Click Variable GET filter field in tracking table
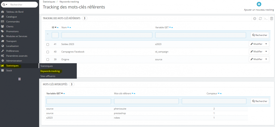Viewport: 275px width, 127px height. coord(200,35)
